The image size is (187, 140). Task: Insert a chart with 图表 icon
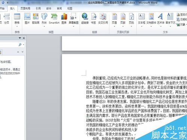click(x=64, y=16)
